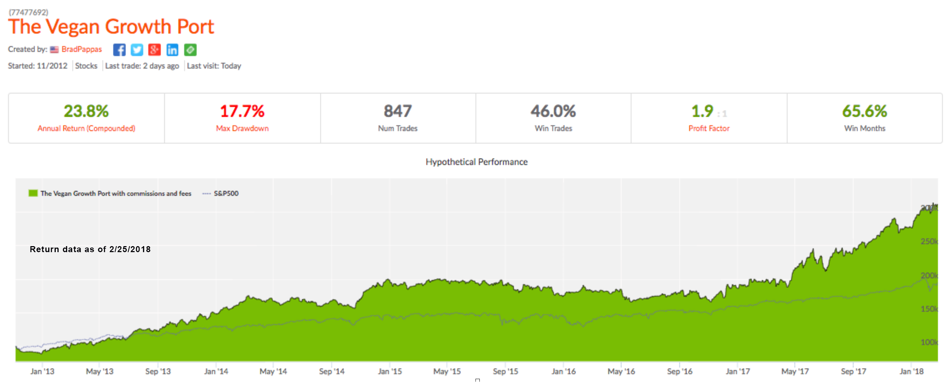The width and height of the screenshot is (951, 383).
Task: Open BradPappas creator profile
Action: pyautogui.click(x=82, y=49)
